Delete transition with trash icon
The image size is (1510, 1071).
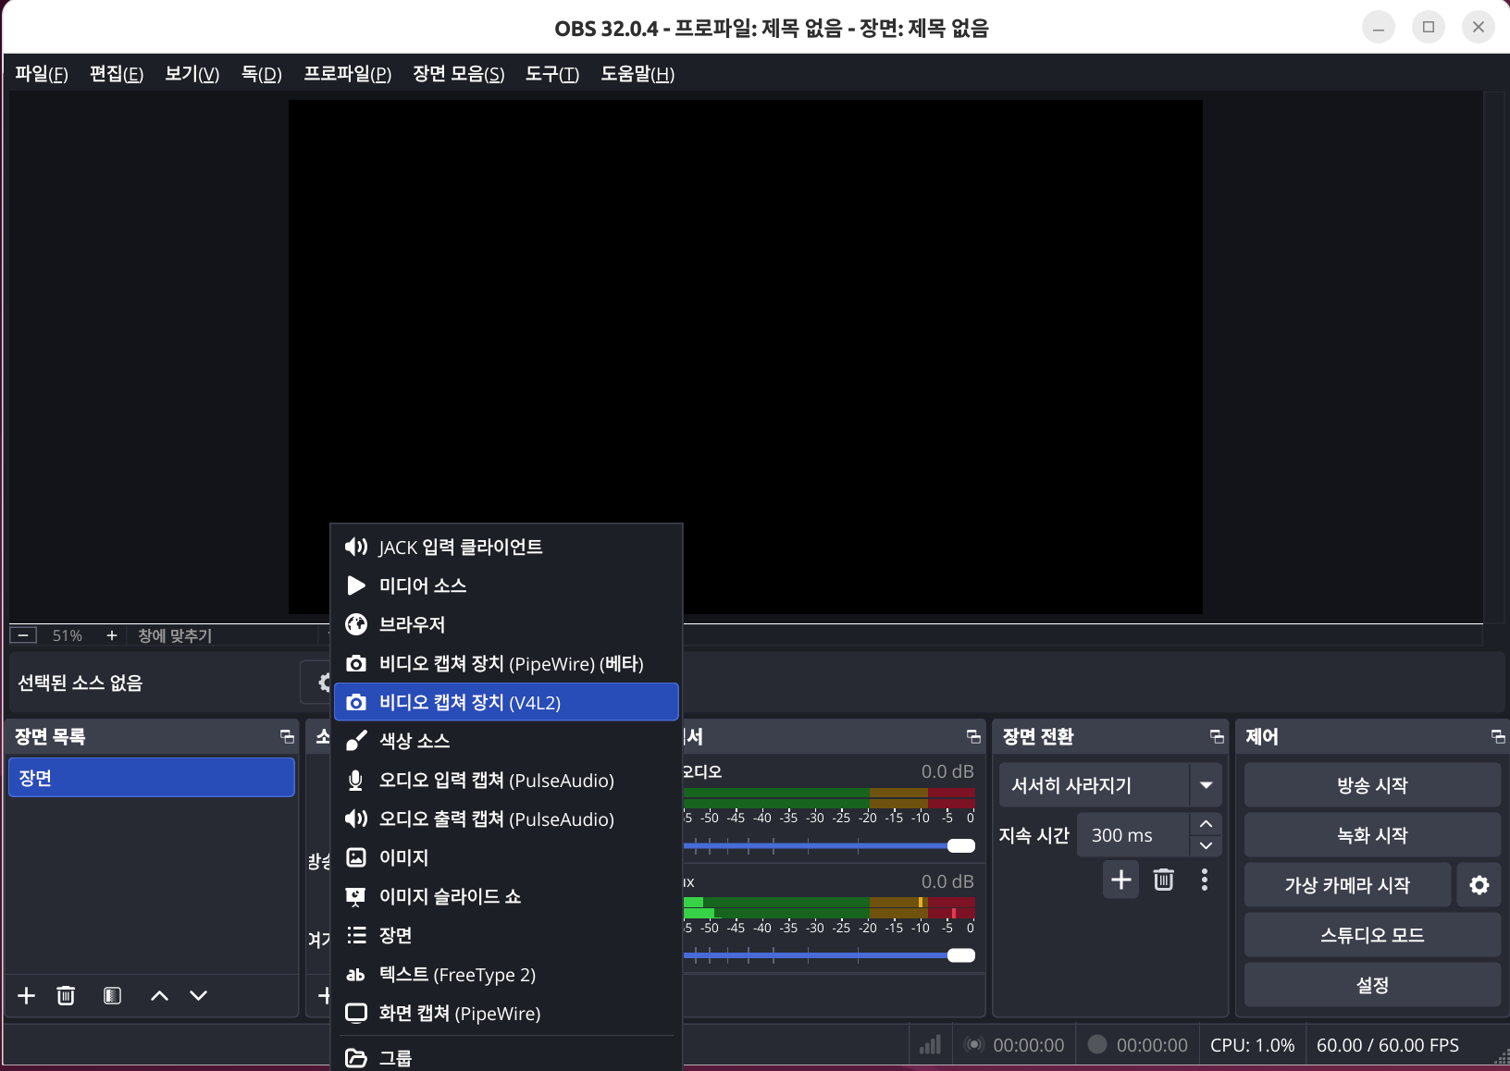[1164, 880]
